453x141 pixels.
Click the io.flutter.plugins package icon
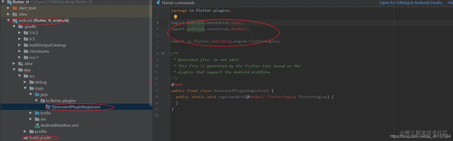tap(43, 101)
